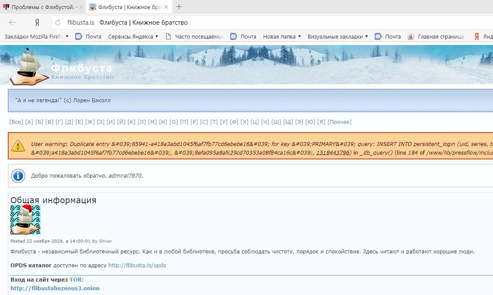Select letter filter [Е]
493x295 pixels.
click(x=79, y=122)
